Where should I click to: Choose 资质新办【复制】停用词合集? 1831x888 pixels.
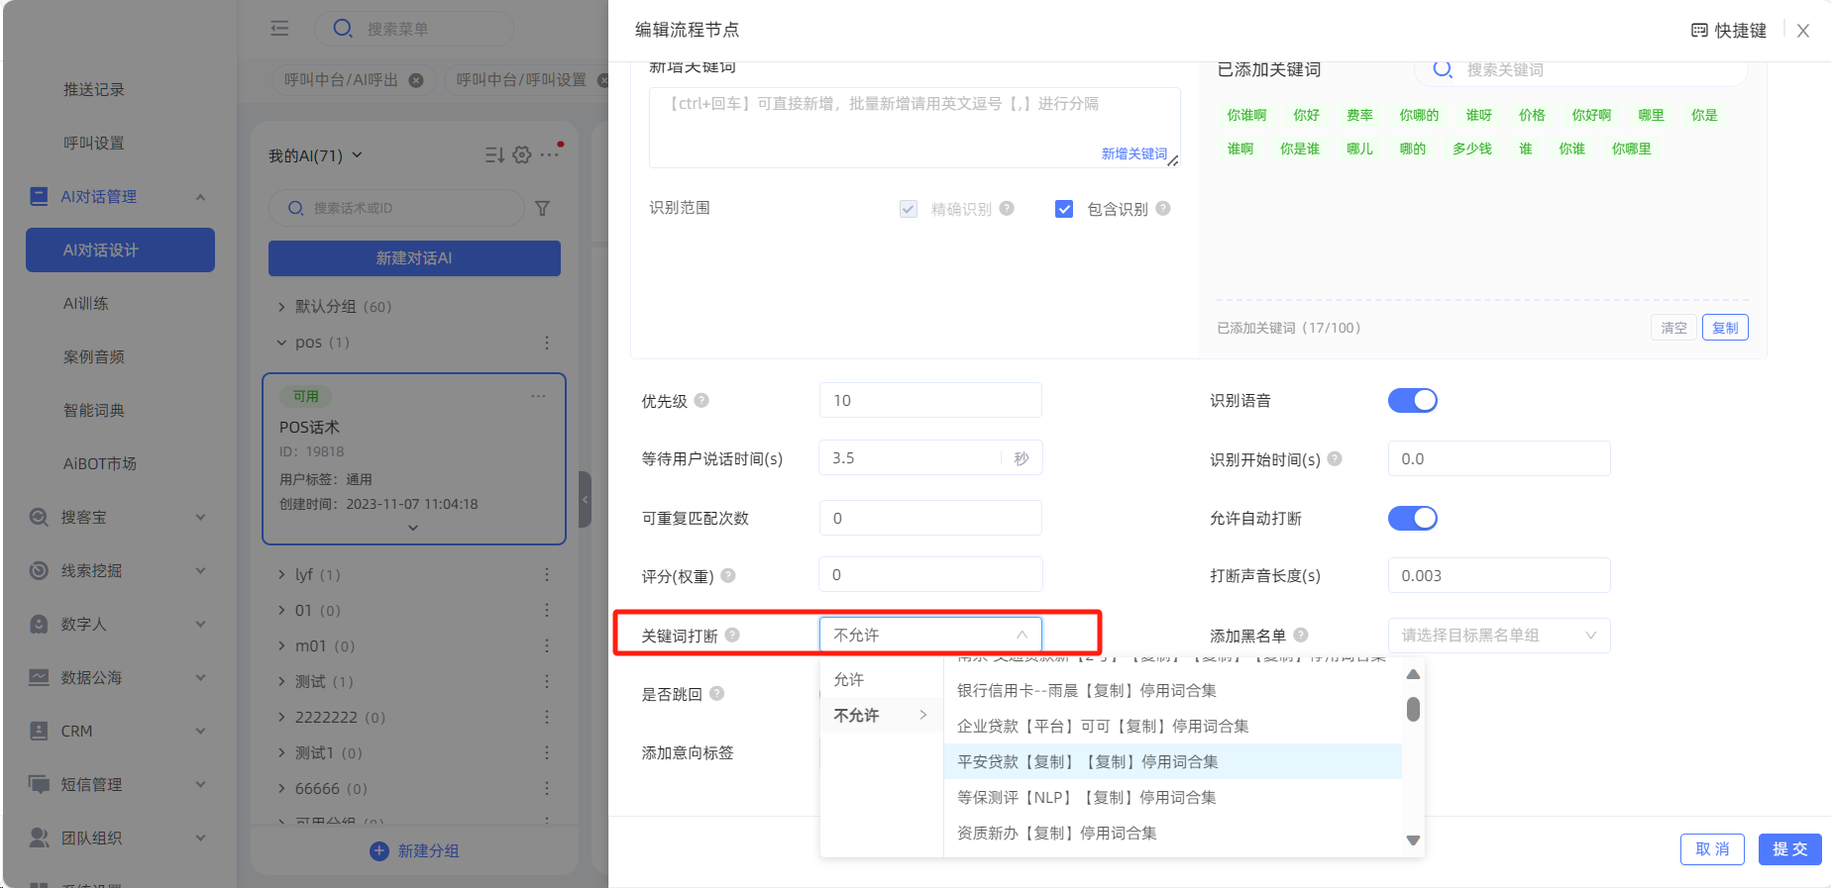tap(1173, 833)
